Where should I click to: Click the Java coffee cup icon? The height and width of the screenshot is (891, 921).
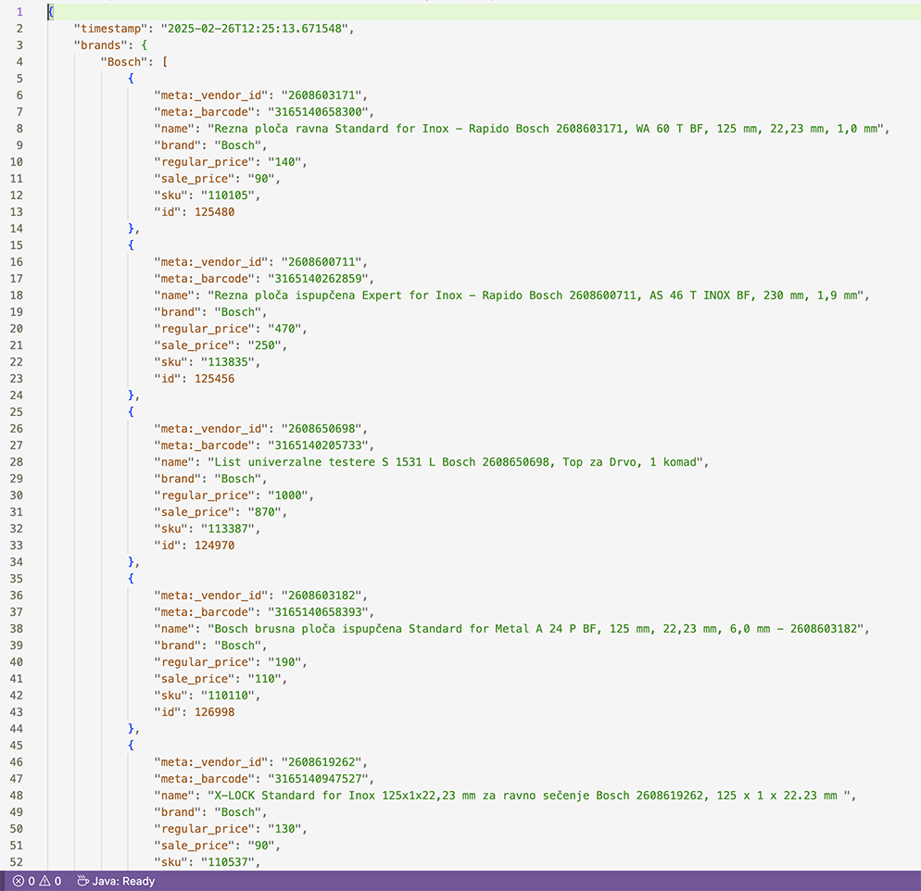pos(82,881)
